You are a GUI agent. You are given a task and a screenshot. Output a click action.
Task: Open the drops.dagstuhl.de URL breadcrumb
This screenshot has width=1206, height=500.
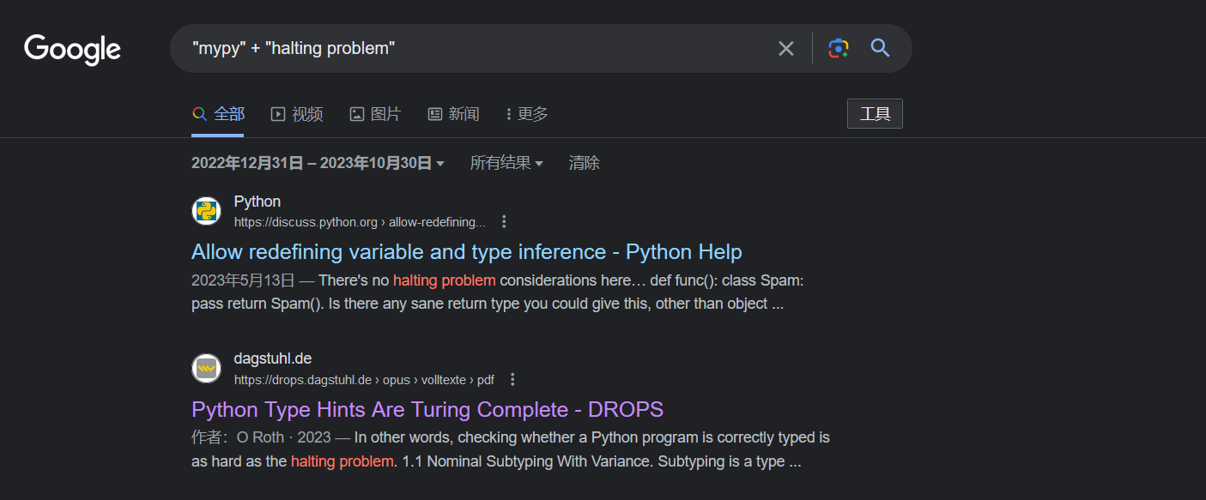[x=364, y=380]
